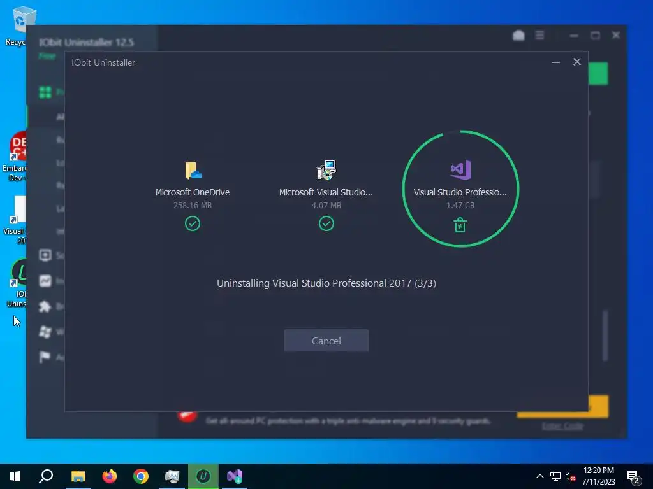Click the yellow button in main IObit window
Image resolution: width=653 pixels, height=489 pixels.
coord(598,406)
